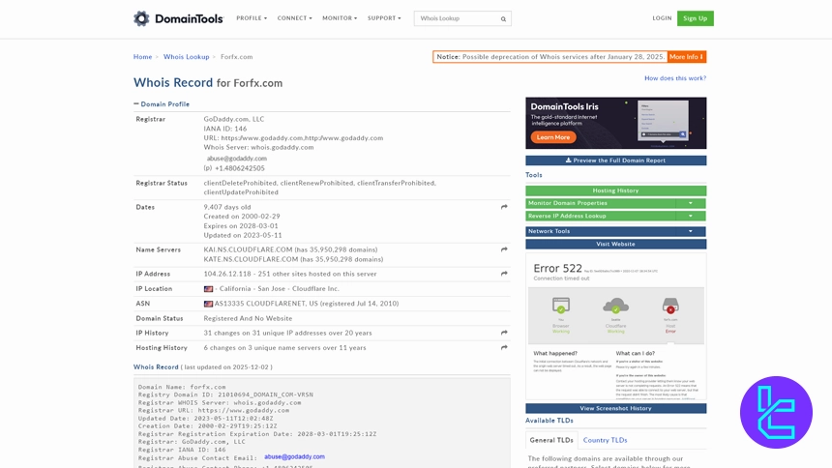Open the SUPPORT navigation menu
The image size is (832, 468).
(384, 18)
